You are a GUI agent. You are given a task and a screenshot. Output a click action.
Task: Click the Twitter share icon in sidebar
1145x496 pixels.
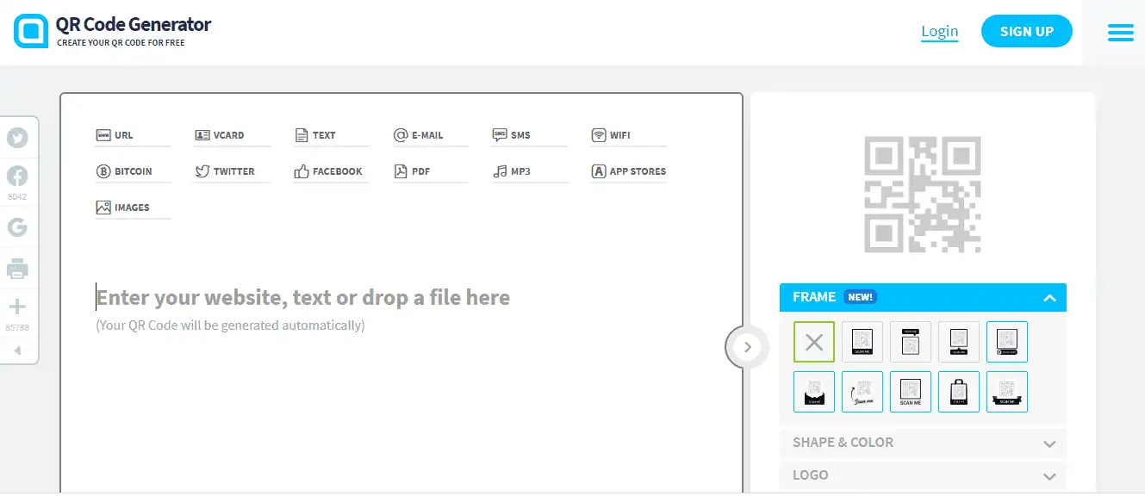(x=17, y=138)
